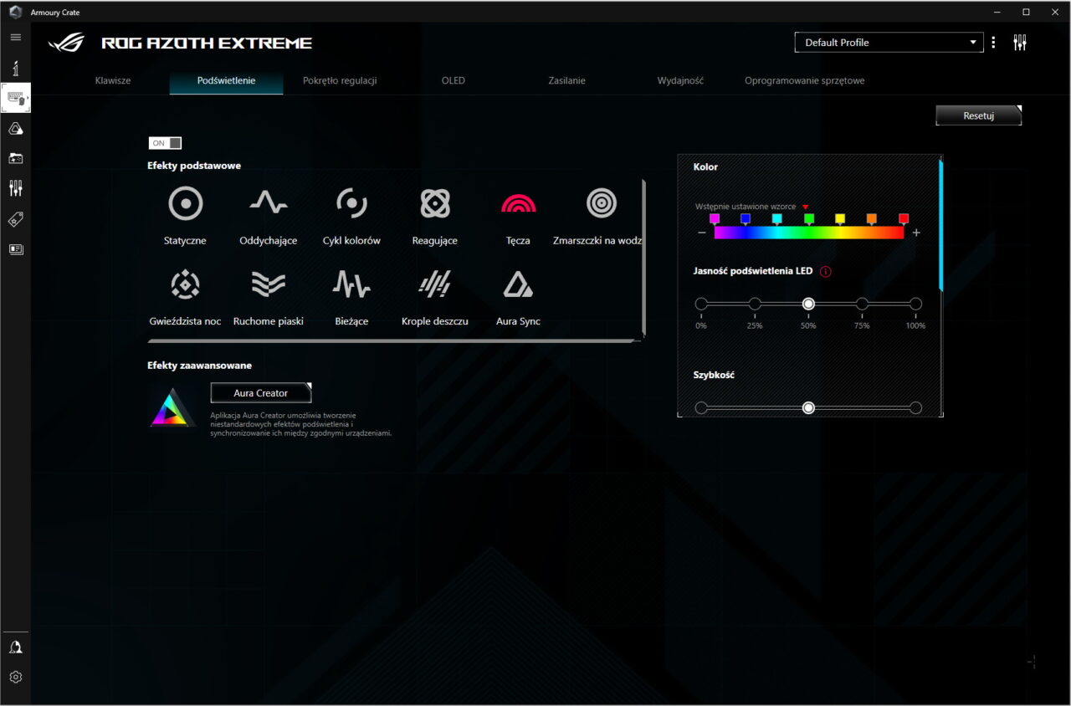Open the Wydajność tab
The height and width of the screenshot is (706, 1071).
click(680, 81)
